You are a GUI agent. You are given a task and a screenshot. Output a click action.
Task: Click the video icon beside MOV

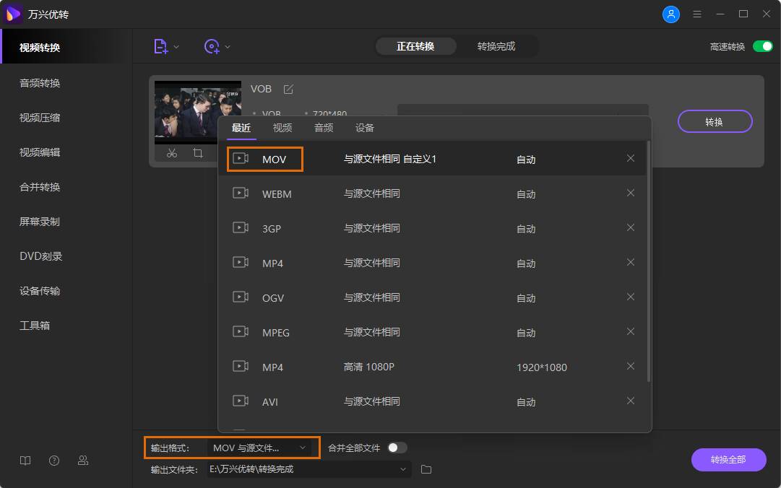tap(241, 158)
